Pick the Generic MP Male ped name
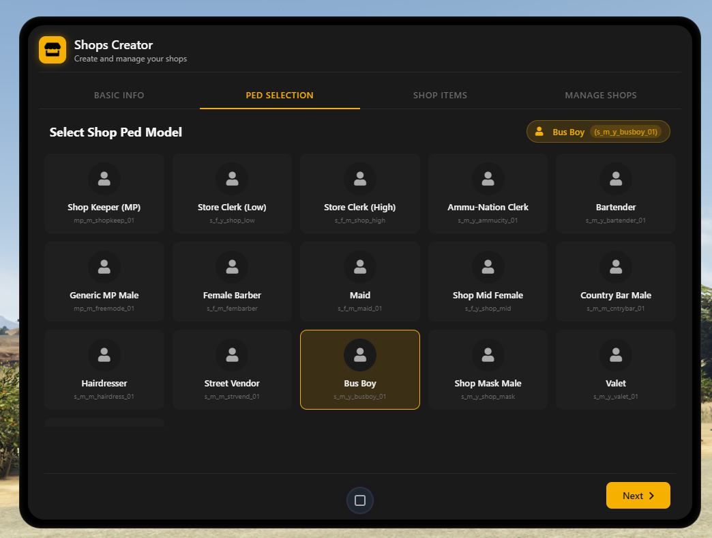The height and width of the screenshot is (538, 712). click(104, 296)
